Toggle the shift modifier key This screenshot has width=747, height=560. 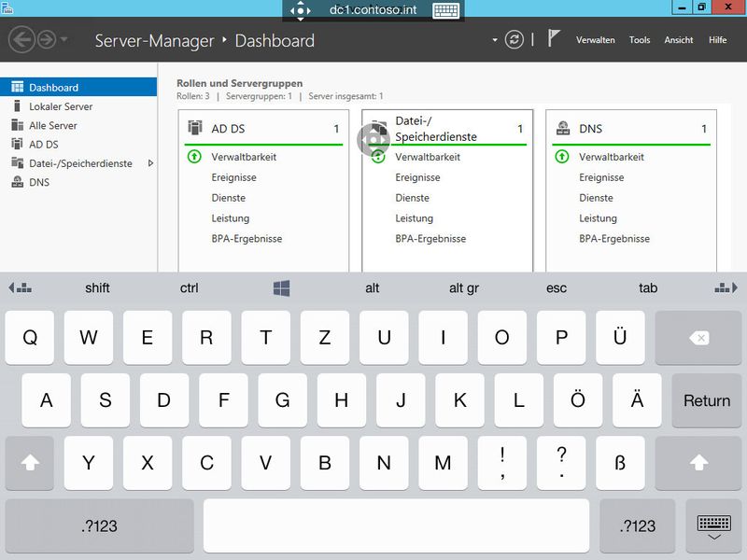[x=97, y=287]
